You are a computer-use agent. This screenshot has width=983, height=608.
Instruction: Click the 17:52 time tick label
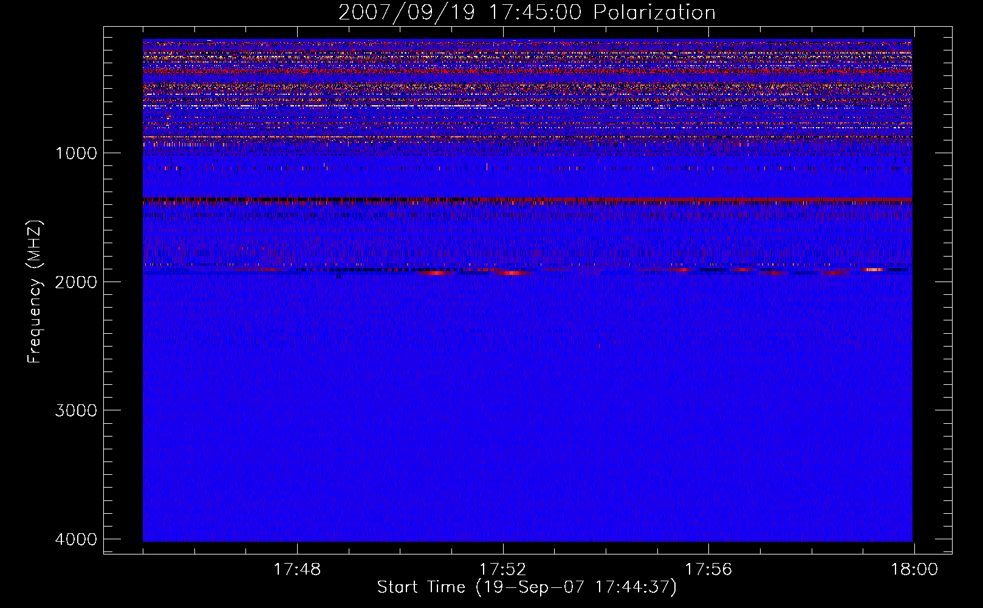point(502,570)
